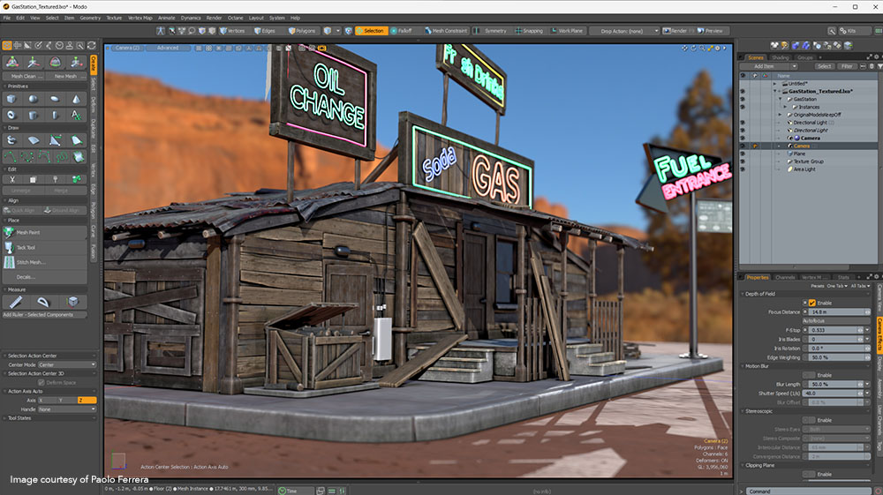
Task: Switch to Polygons selection mode
Action: point(302,31)
